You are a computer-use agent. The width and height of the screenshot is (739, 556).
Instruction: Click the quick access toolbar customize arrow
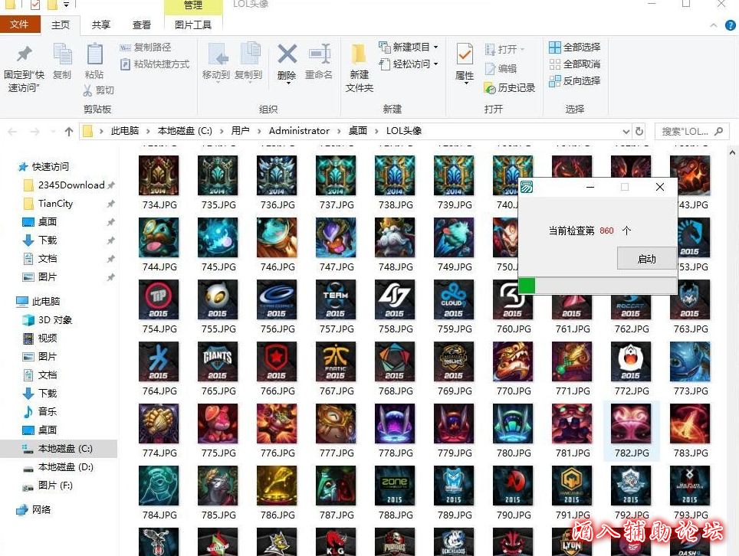tap(67, 5)
